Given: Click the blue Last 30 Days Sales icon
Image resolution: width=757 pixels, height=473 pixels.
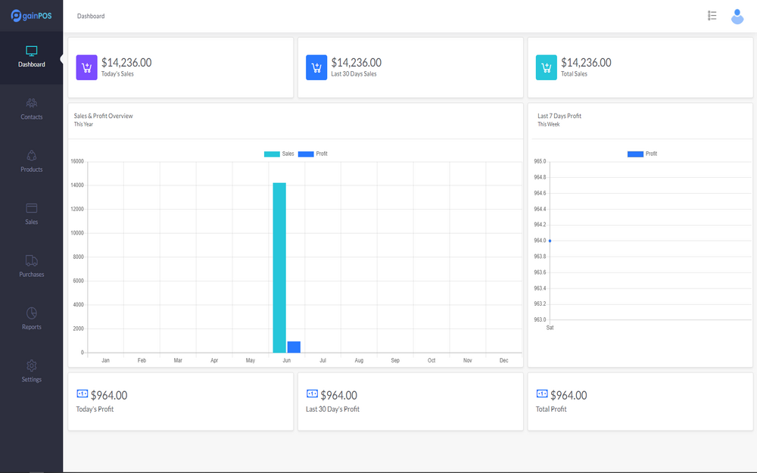Looking at the screenshot, I should click(316, 67).
